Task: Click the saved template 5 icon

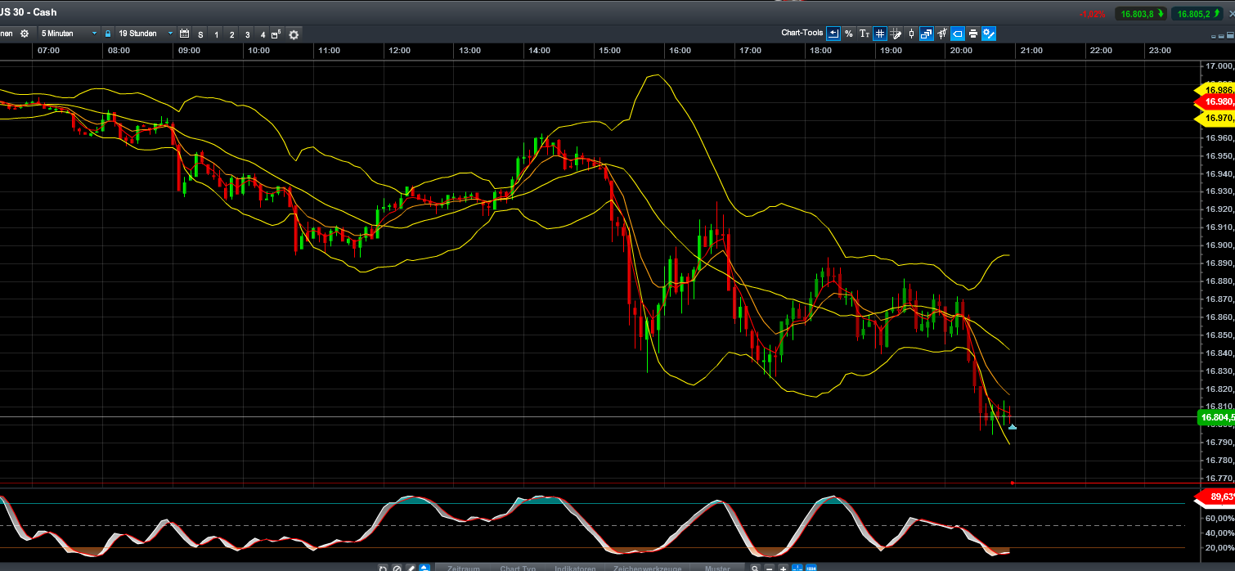Action: click(276, 34)
